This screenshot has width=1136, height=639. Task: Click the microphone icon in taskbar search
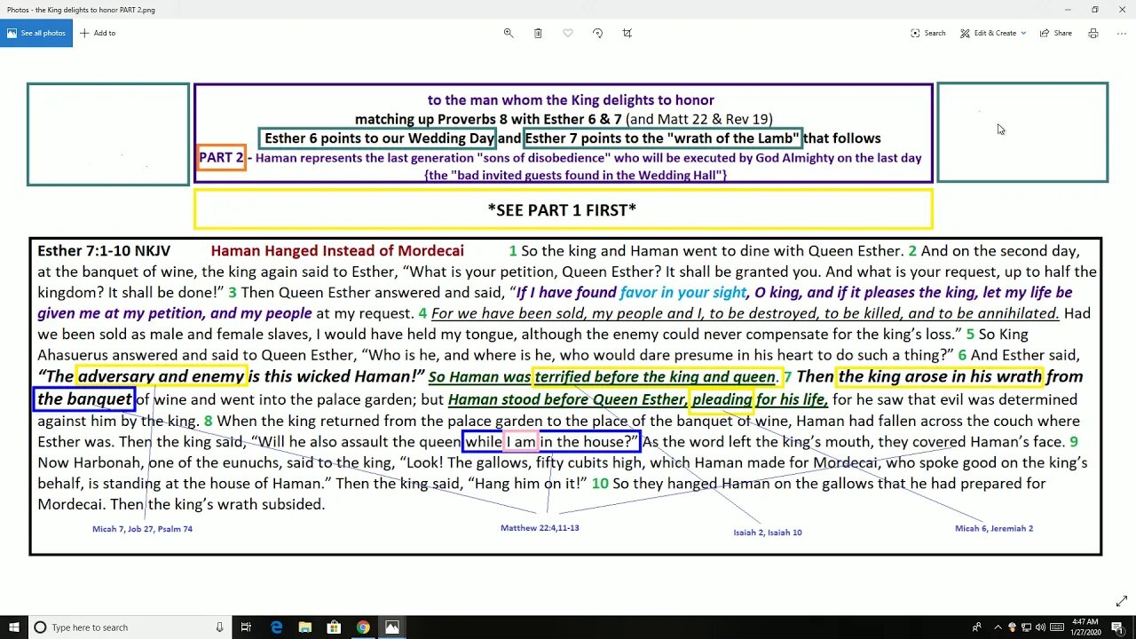(x=219, y=627)
